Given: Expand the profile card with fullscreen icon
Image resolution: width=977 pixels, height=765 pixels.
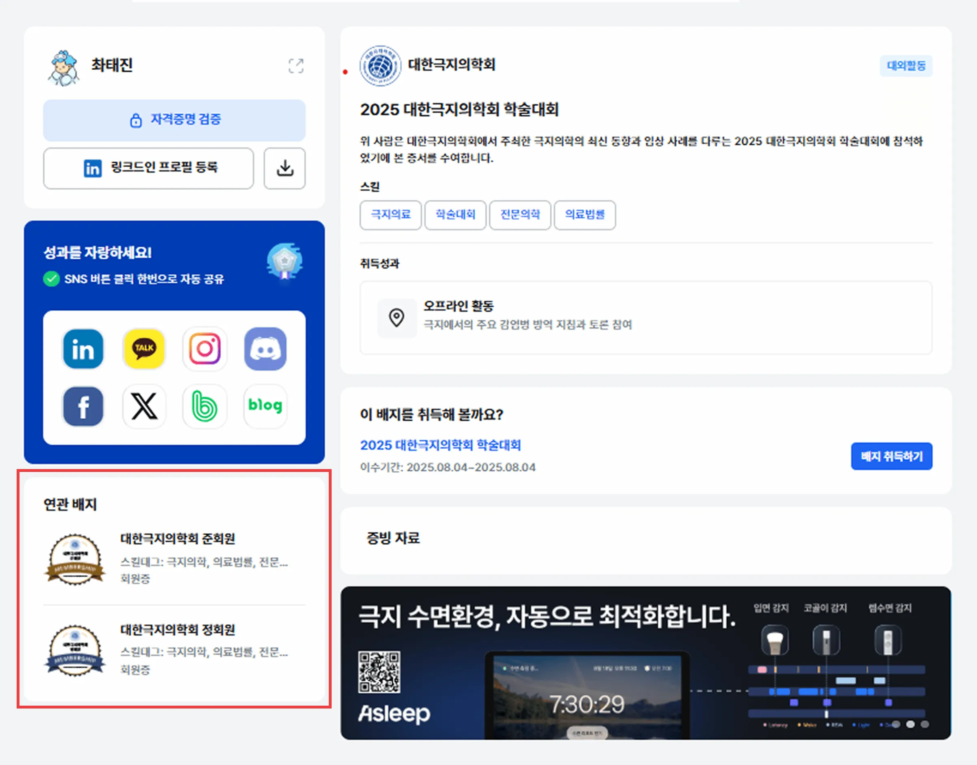Looking at the screenshot, I should point(296,66).
